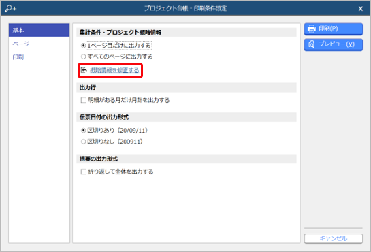Select すべてのページに出力する radio button
The image size is (371, 252).
point(83,57)
